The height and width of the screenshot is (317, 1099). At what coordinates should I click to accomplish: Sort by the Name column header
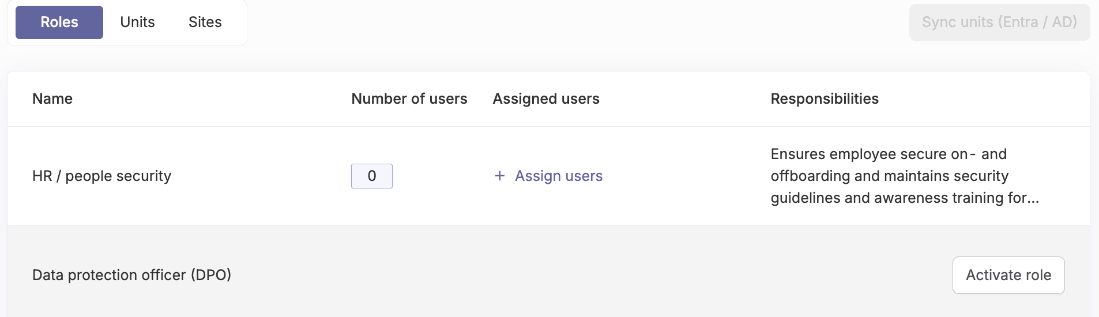click(52, 99)
